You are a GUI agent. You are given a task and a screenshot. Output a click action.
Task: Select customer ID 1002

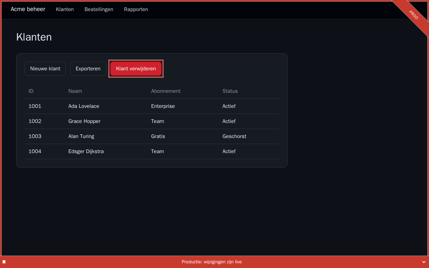[35, 121]
